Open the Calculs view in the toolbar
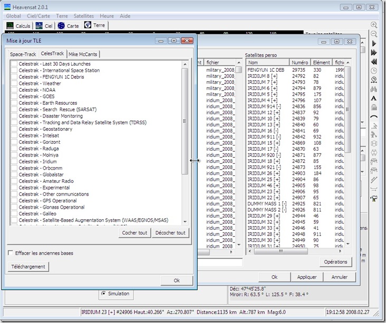 (x=18, y=26)
